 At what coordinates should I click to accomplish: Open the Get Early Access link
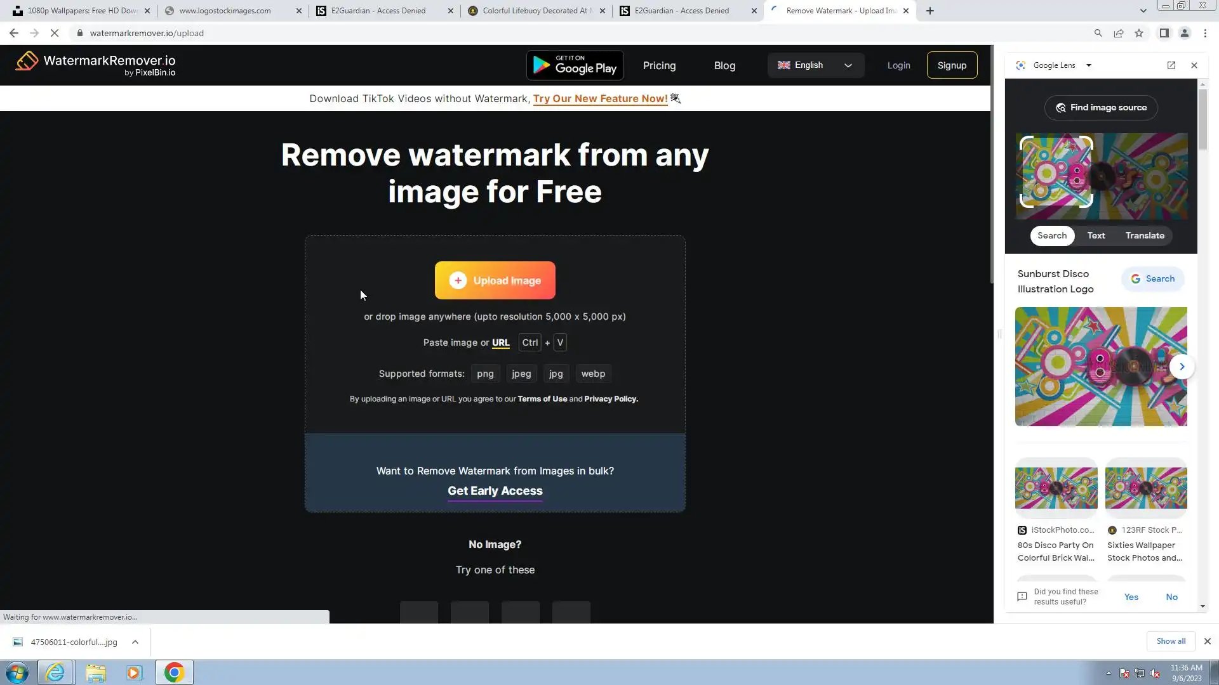pos(495,491)
